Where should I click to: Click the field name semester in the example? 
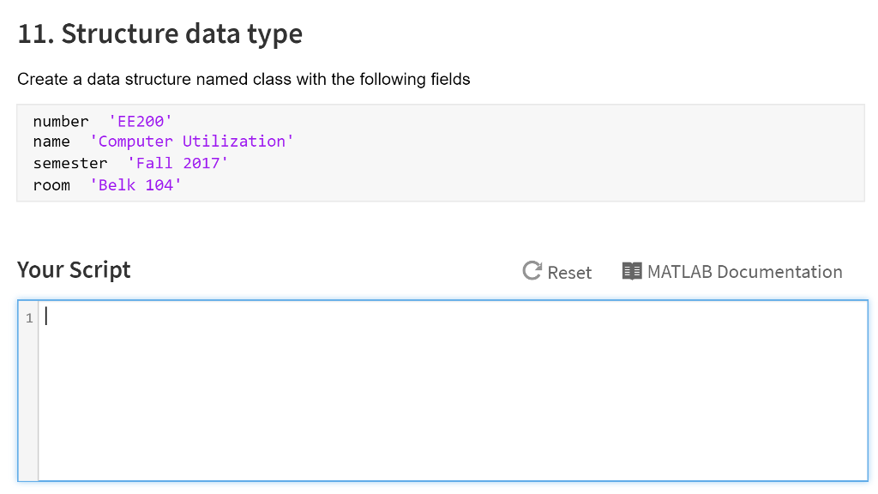click(x=69, y=163)
